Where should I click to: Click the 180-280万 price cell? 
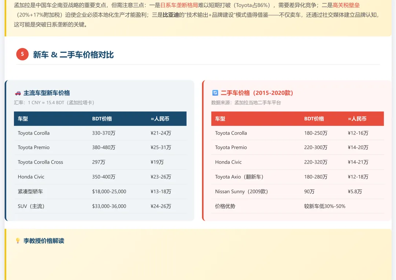click(316, 177)
